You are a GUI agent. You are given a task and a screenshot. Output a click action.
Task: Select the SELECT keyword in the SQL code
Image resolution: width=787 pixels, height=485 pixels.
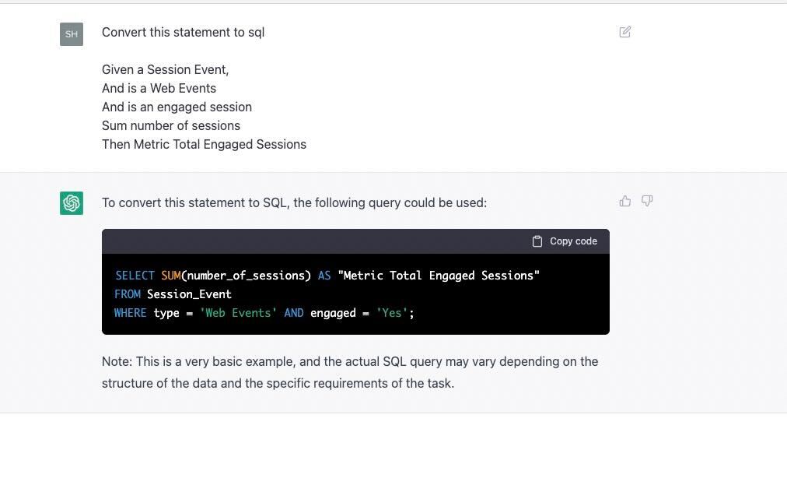[135, 275]
